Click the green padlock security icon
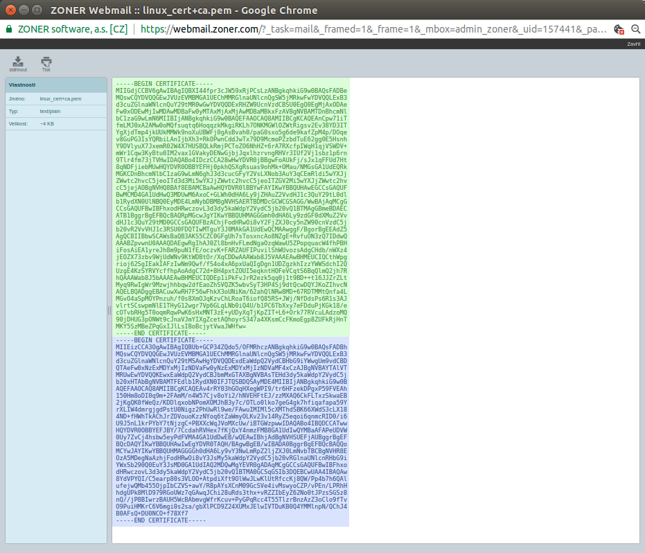The width and height of the screenshot is (645, 553). pyautogui.click(x=9, y=29)
